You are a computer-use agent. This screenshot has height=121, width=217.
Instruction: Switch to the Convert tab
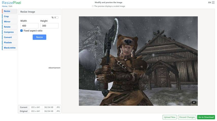[x=10, y=37]
